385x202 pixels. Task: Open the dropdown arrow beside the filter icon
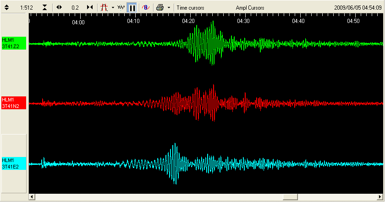click(113, 7)
